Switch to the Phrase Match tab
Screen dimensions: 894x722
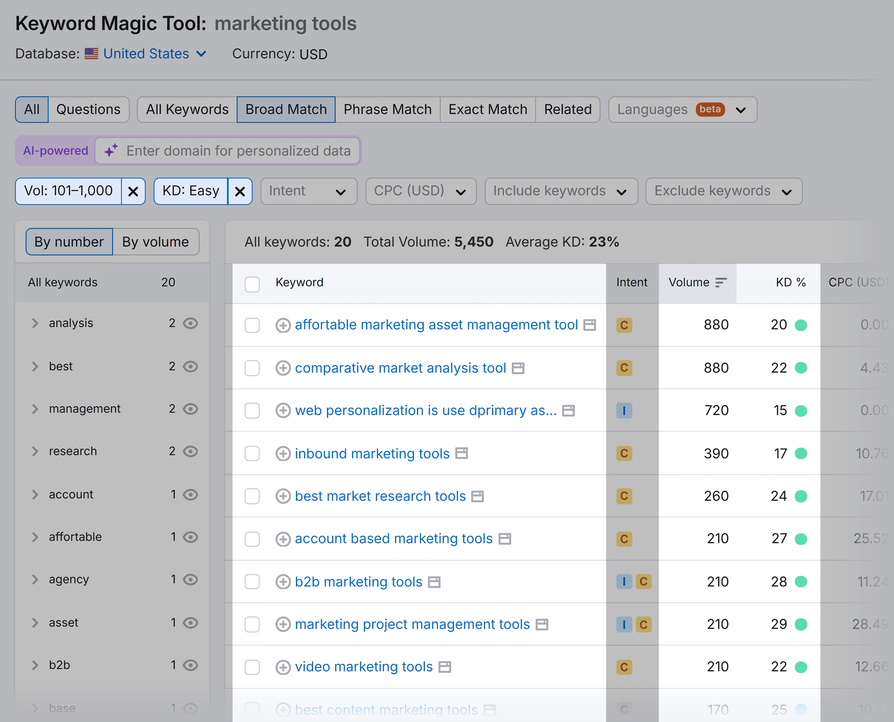pos(387,109)
